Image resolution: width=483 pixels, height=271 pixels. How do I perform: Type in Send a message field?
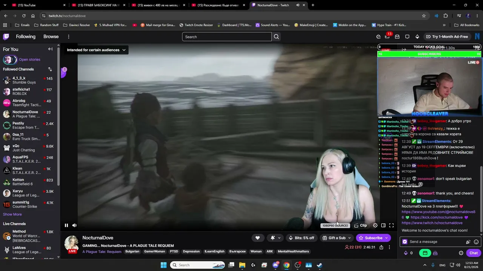[x=441, y=242]
